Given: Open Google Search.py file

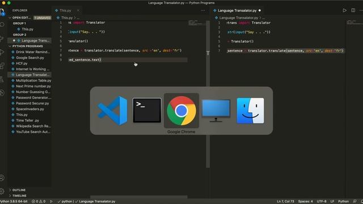Looking at the screenshot, I should tap(29, 58).
